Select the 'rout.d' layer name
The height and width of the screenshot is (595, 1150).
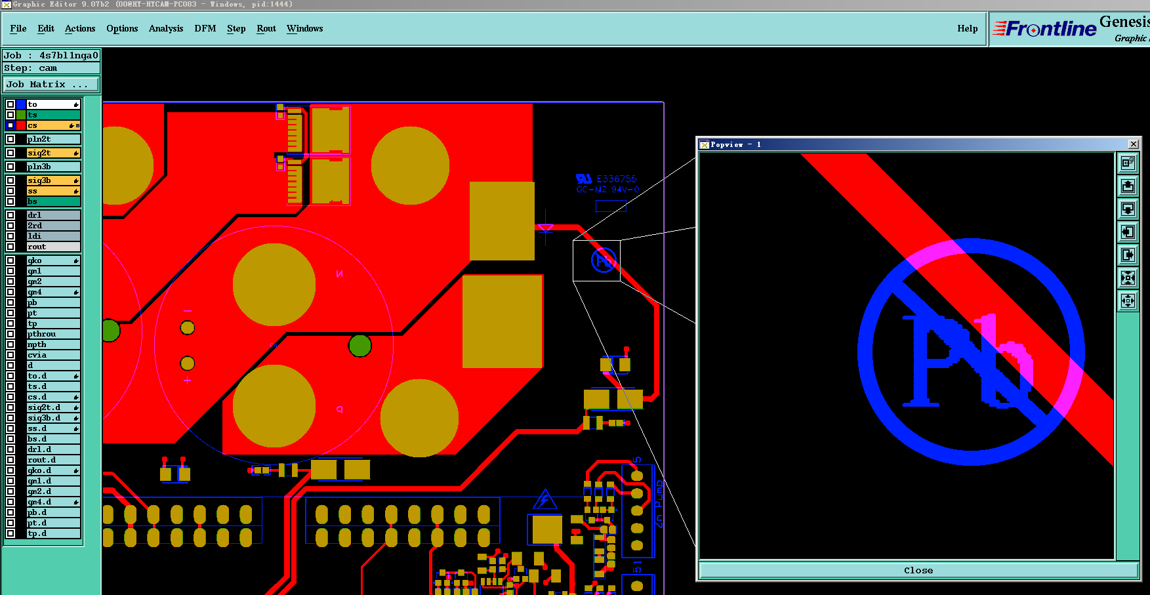click(53, 460)
